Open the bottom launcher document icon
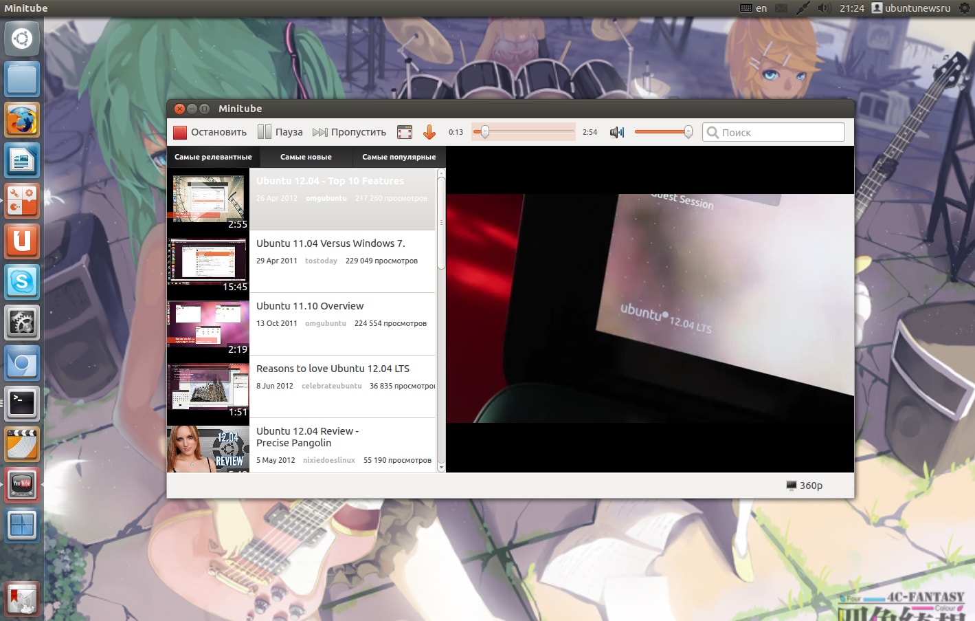The image size is (975, 621). pos(22,599)
